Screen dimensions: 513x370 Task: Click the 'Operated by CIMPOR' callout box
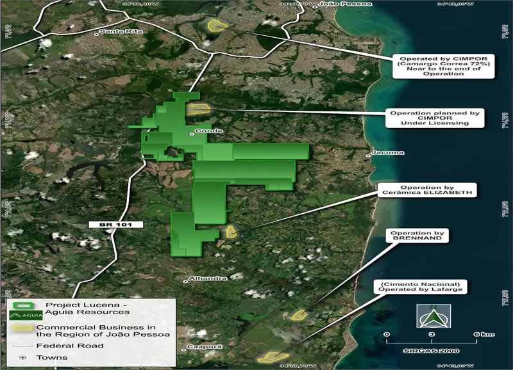click(443, 67)
